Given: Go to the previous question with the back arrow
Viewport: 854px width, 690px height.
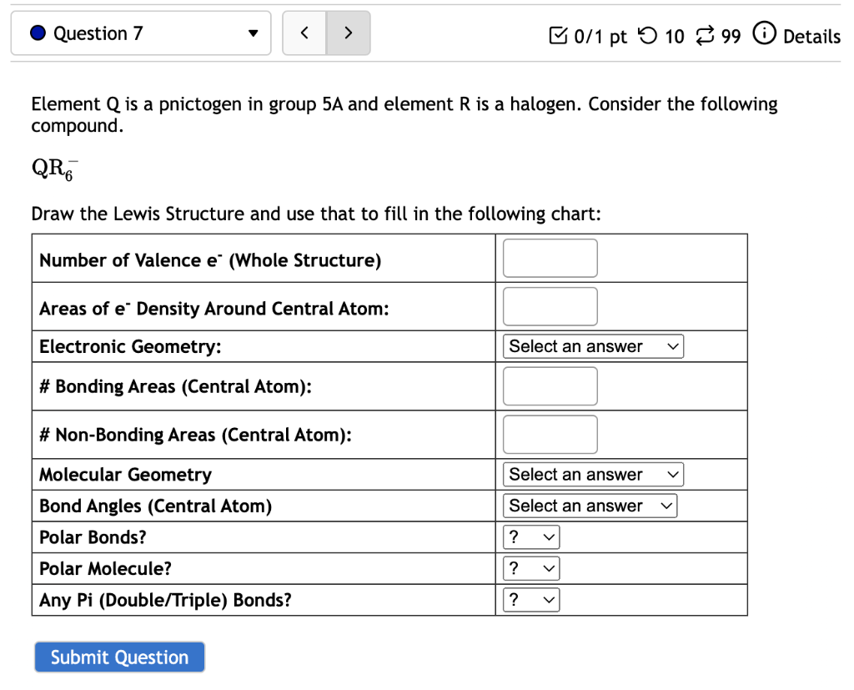Looking at the screenshot, I should [x=304, y=33].
